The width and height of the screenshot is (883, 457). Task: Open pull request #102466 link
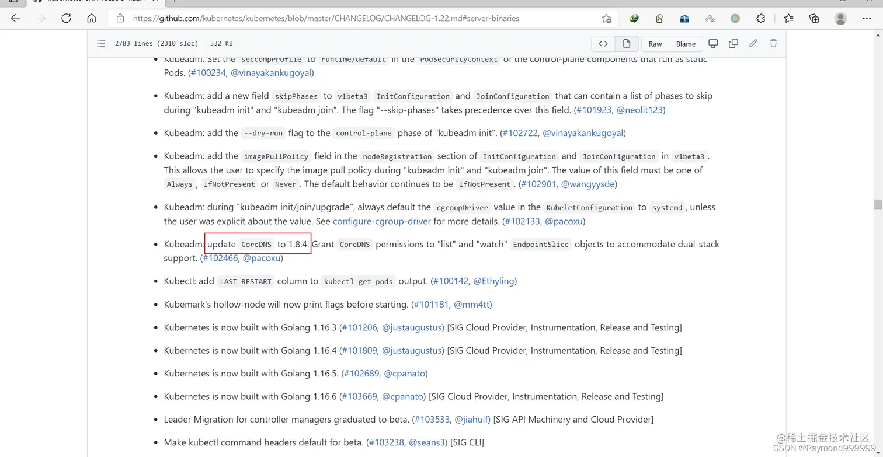(x=220, y=258)
